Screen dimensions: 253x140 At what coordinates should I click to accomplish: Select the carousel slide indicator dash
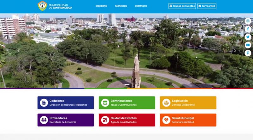[x=127, y=84]
